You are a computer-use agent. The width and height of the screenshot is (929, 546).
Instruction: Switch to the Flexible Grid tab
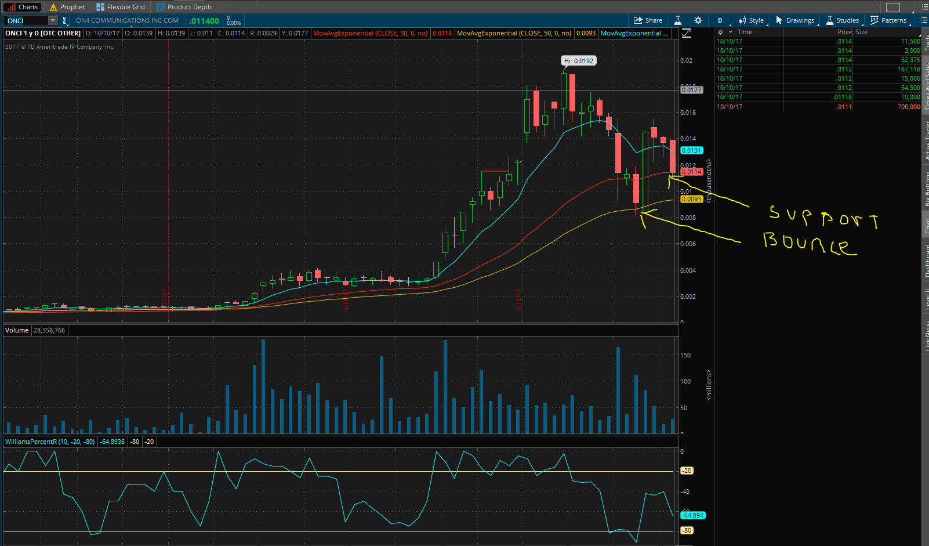click(121, 7)
